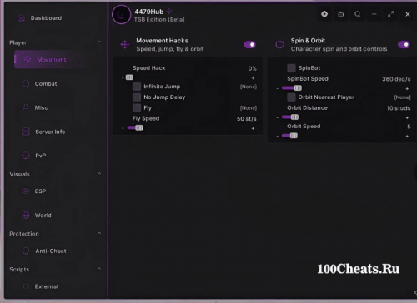
Task: Enable the SpinBot checkbox
Action: tap(291, 68)
